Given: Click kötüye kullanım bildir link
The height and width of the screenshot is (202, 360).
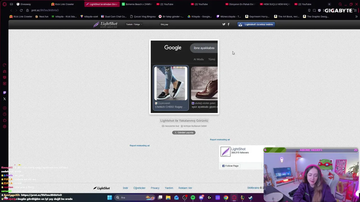Looking at the screenshot, I should coord(194,126).
